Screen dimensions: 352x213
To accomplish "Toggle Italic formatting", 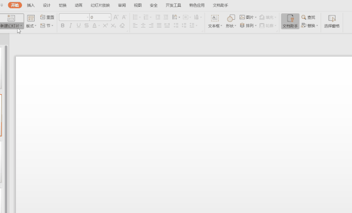I will (71, 25).
